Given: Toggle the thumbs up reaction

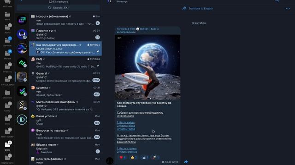Looking at the screenshot, I should pyautogui.click(x=134, y=157).
